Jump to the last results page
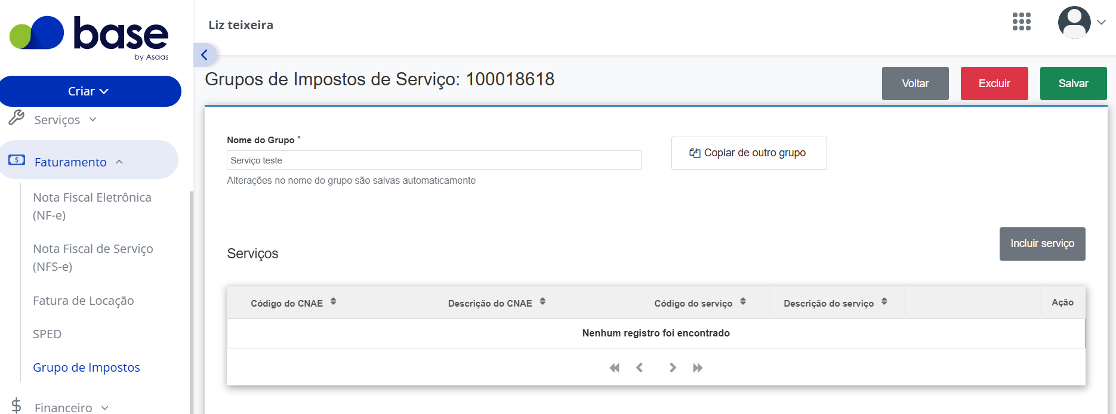Viewport: 1116px width, 414px height. tap(698, 368)
